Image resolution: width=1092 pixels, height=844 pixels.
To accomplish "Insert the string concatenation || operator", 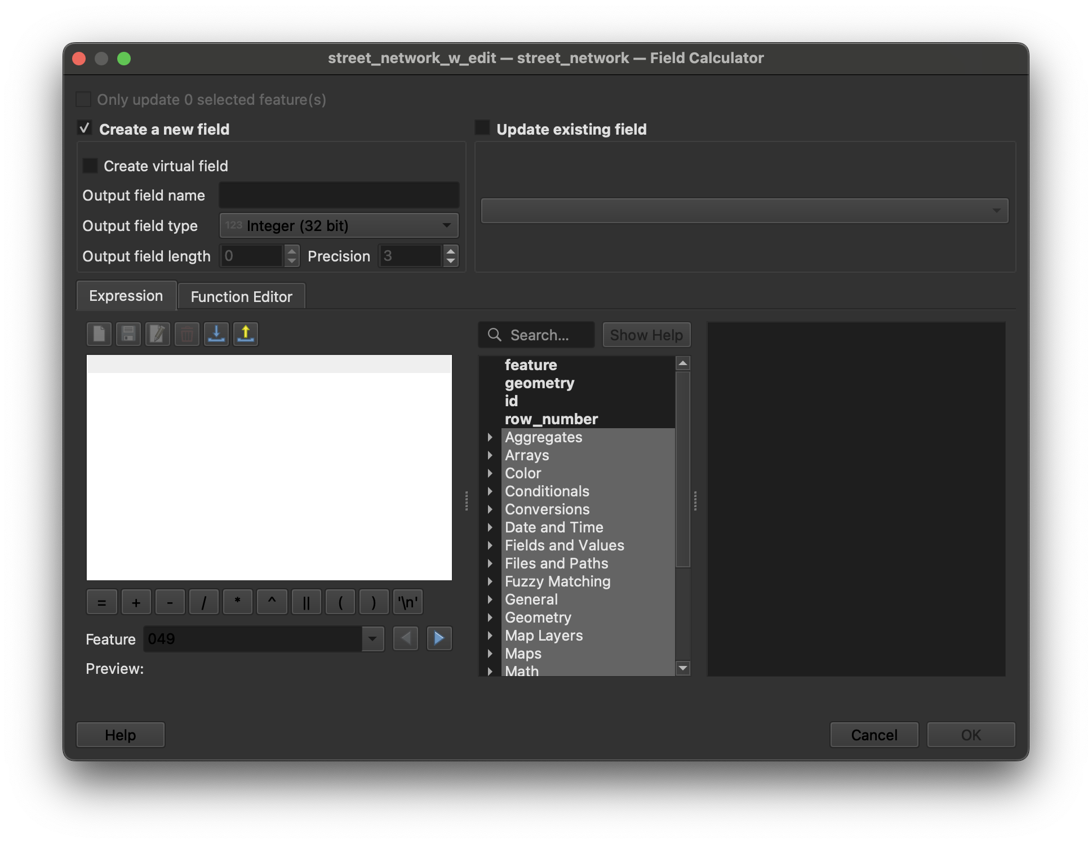I will click(306, 602).
